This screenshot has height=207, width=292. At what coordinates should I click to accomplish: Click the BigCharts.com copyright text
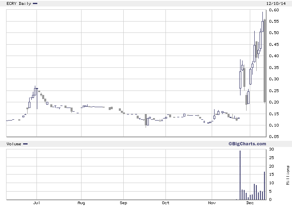click(x=247, y=144)
